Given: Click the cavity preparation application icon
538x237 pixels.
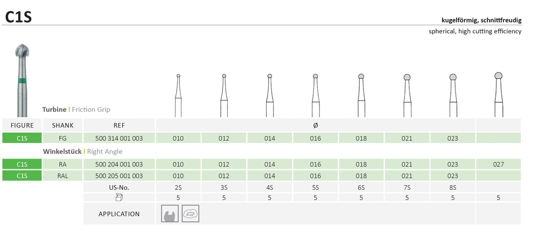Looking at the screenshot, I should tap(170, 214).
